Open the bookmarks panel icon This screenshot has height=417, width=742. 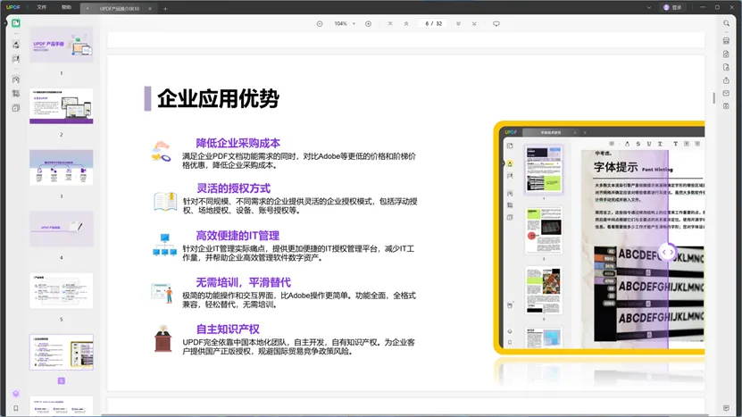(x=15, y=408)
